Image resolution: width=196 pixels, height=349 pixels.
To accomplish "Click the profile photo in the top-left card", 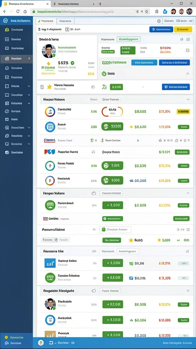I will pos(49,51).
